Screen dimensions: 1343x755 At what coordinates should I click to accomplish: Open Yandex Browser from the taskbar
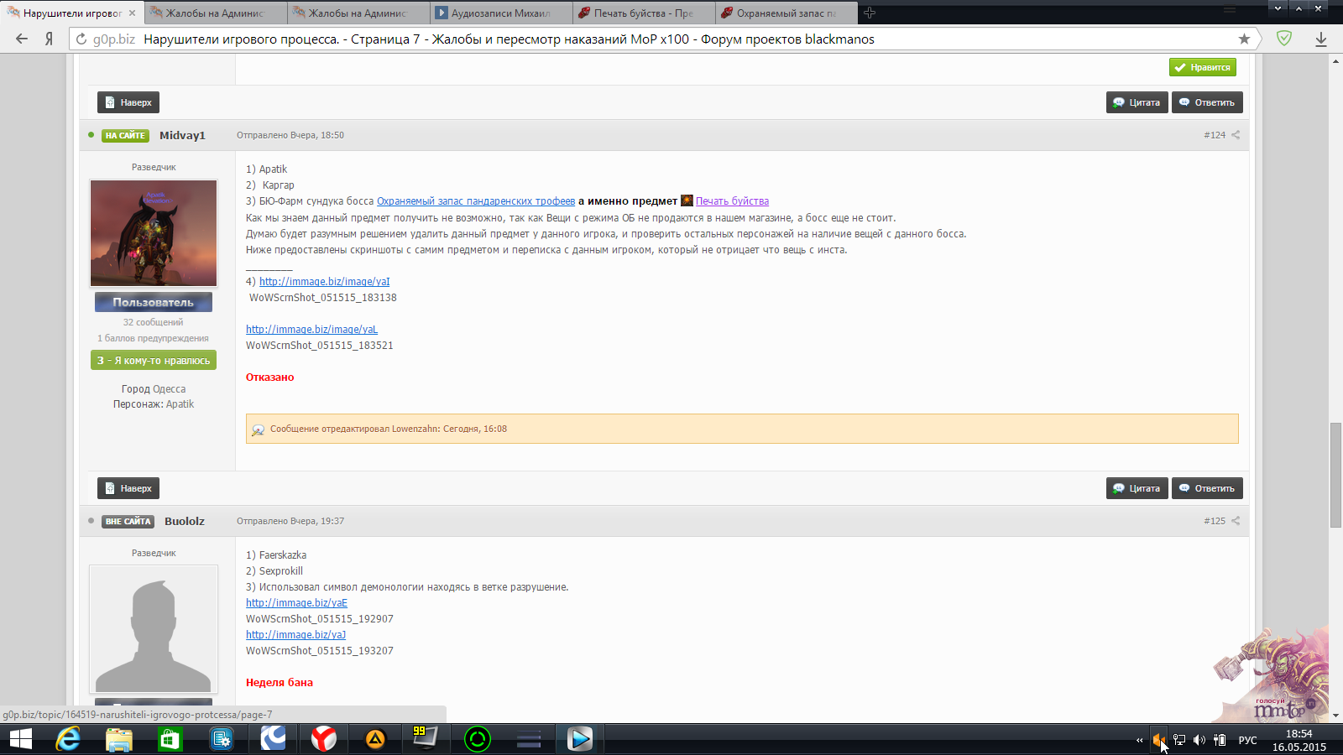[323, 738]
